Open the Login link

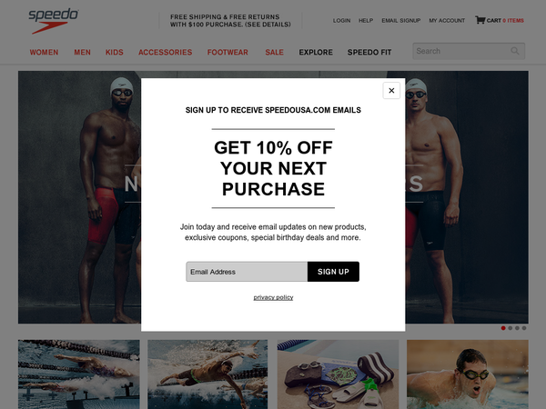coord(341,21)
